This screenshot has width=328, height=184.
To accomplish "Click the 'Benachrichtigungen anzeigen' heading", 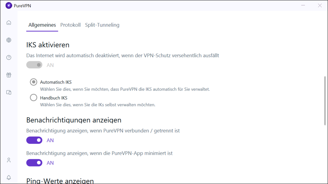I will point(74,120).
